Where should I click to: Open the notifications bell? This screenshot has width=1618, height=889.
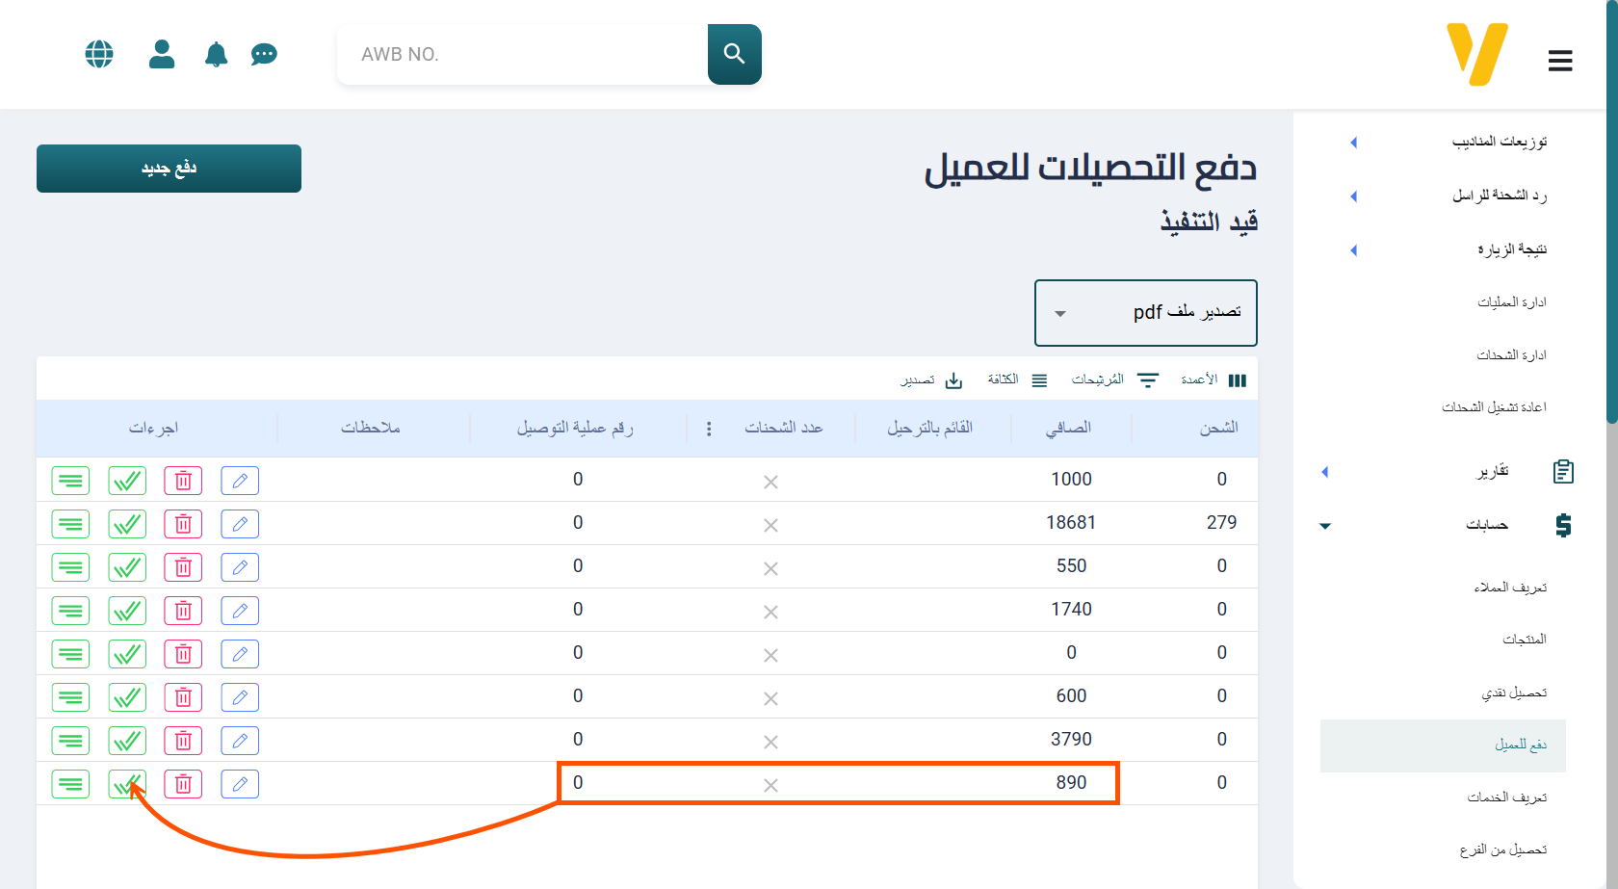coord(216,54)
